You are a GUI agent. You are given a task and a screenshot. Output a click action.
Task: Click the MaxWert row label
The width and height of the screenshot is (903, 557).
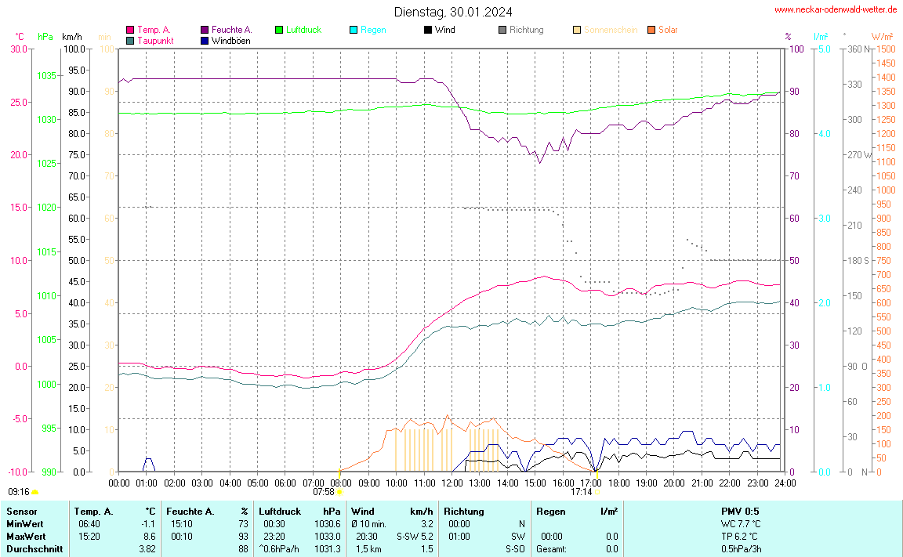(25, 536)
